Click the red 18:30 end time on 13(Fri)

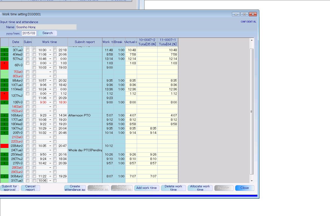coord(62,102)
